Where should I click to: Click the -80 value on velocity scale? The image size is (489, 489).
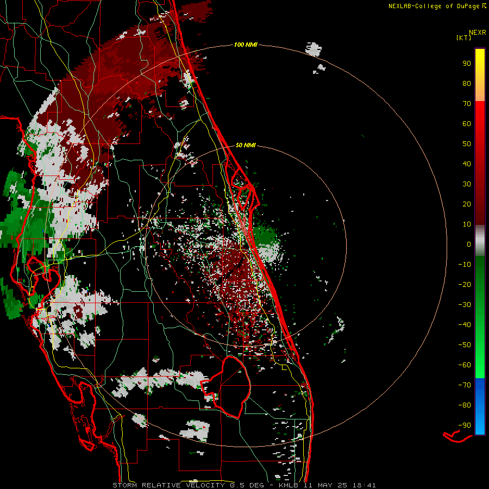pos(465,405)
